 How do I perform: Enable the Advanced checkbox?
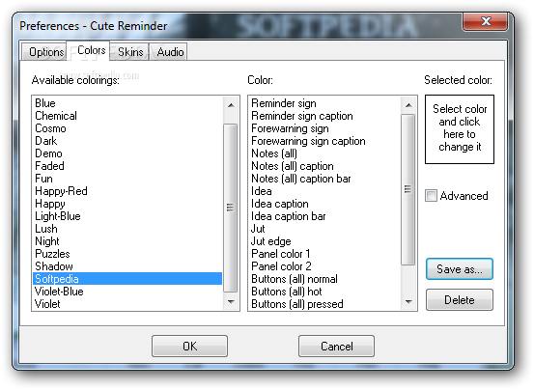[x=431, y=196]
